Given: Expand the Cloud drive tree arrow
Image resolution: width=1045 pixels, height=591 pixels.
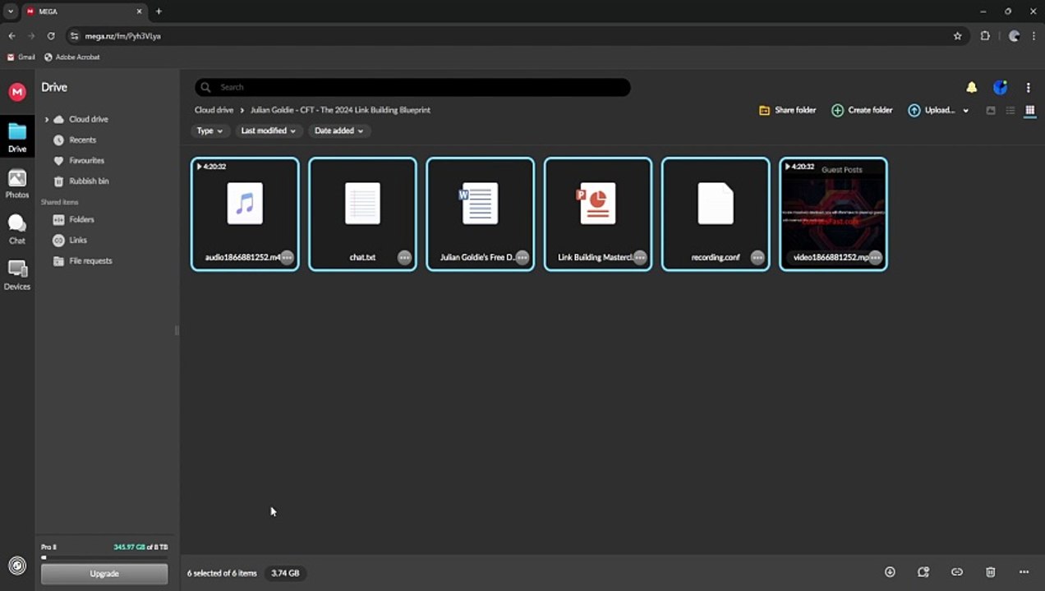Looking at the screenshot, I should click(x=47, y=120).
